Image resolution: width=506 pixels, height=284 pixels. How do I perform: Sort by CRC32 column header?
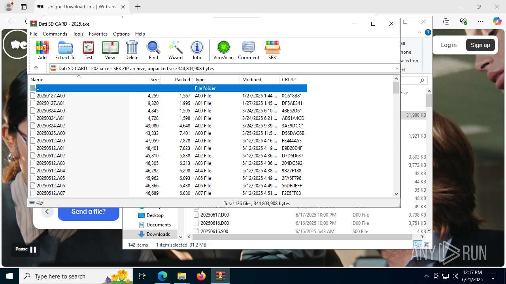point(293,80)
